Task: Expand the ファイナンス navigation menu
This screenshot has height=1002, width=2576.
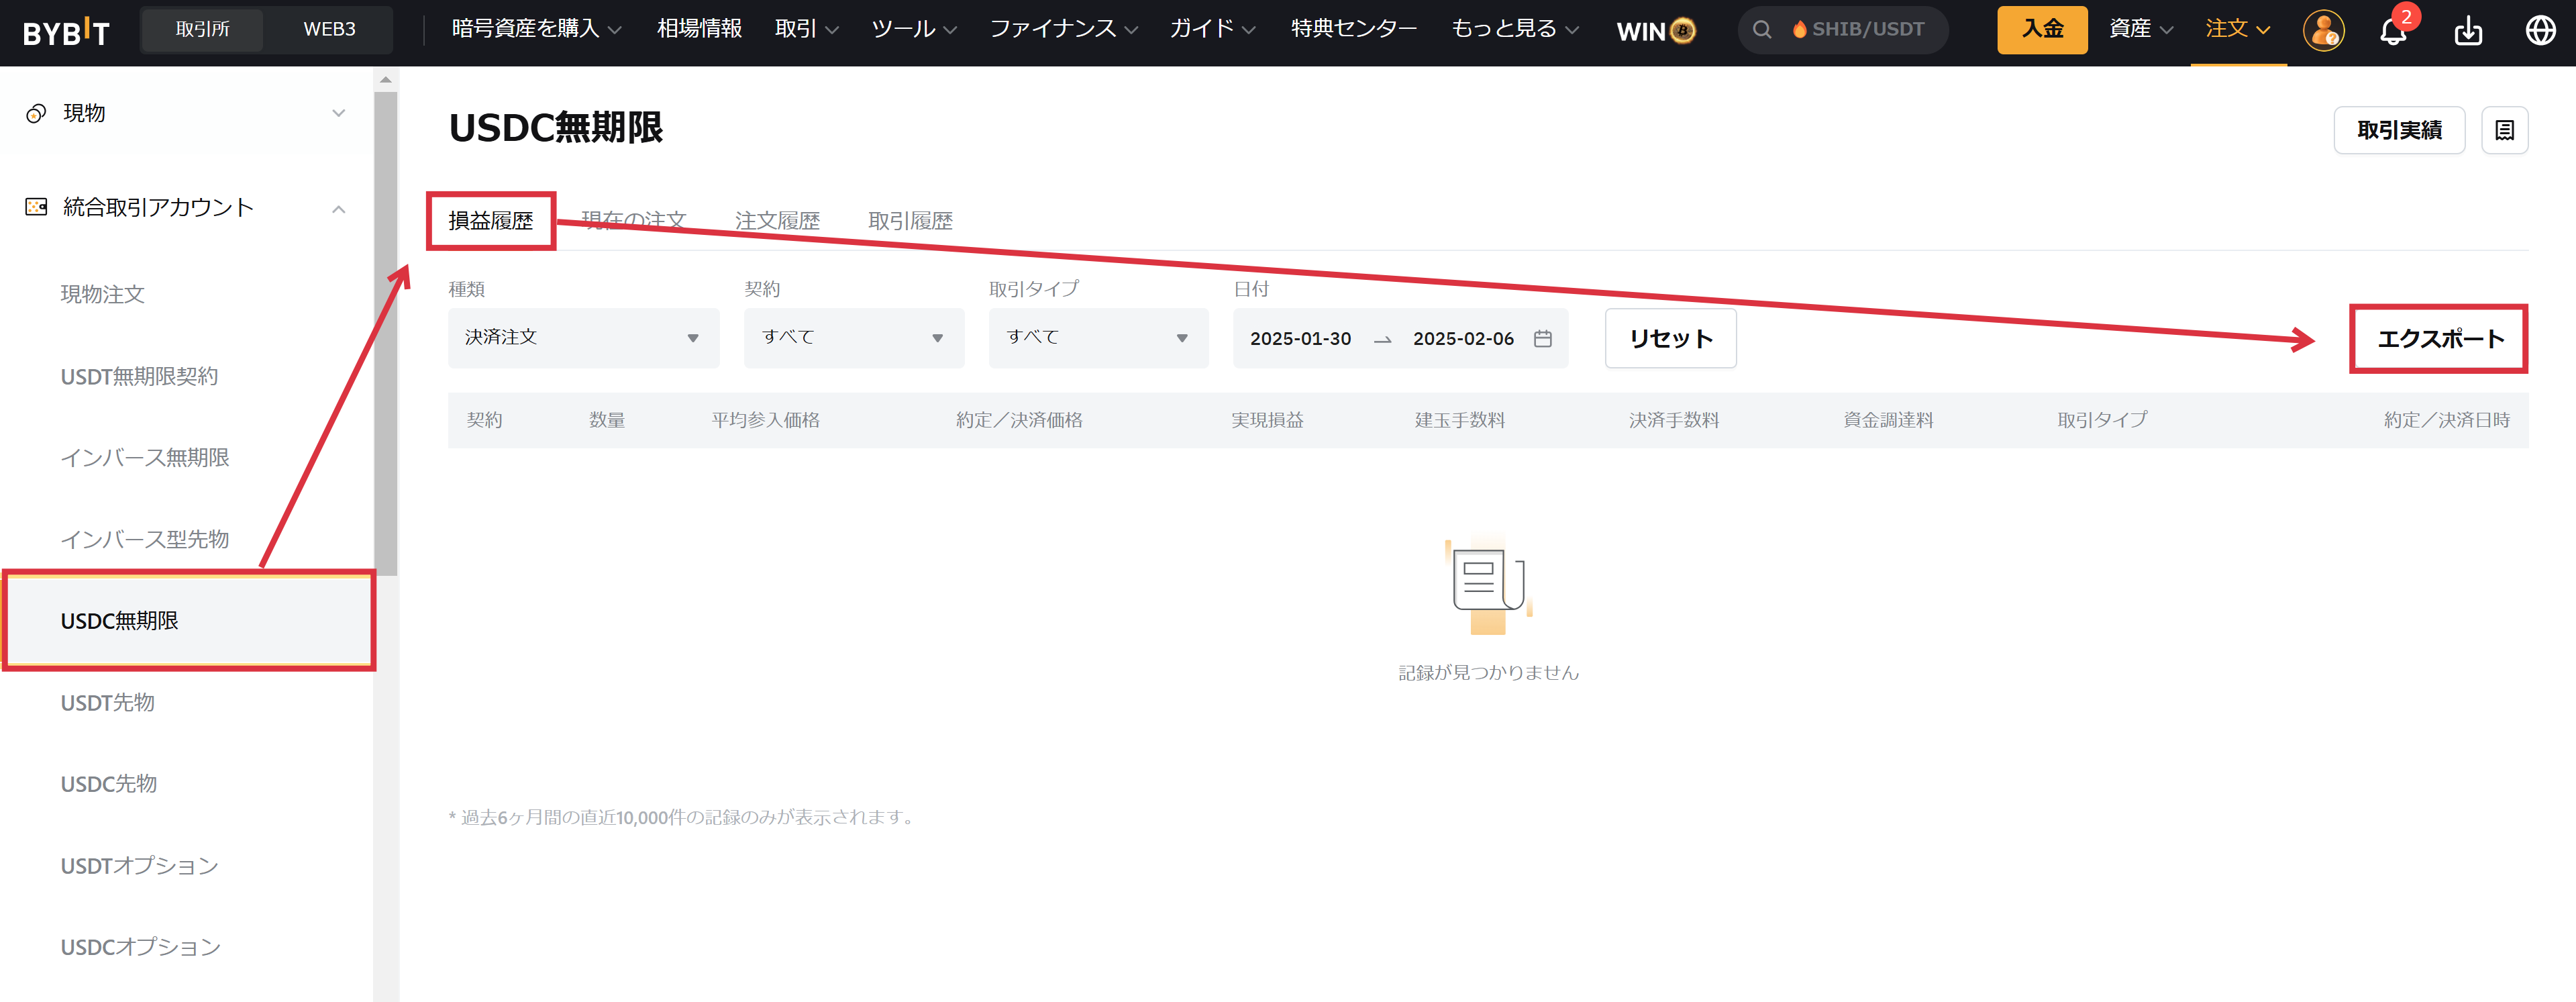Action: point(1064,29)
